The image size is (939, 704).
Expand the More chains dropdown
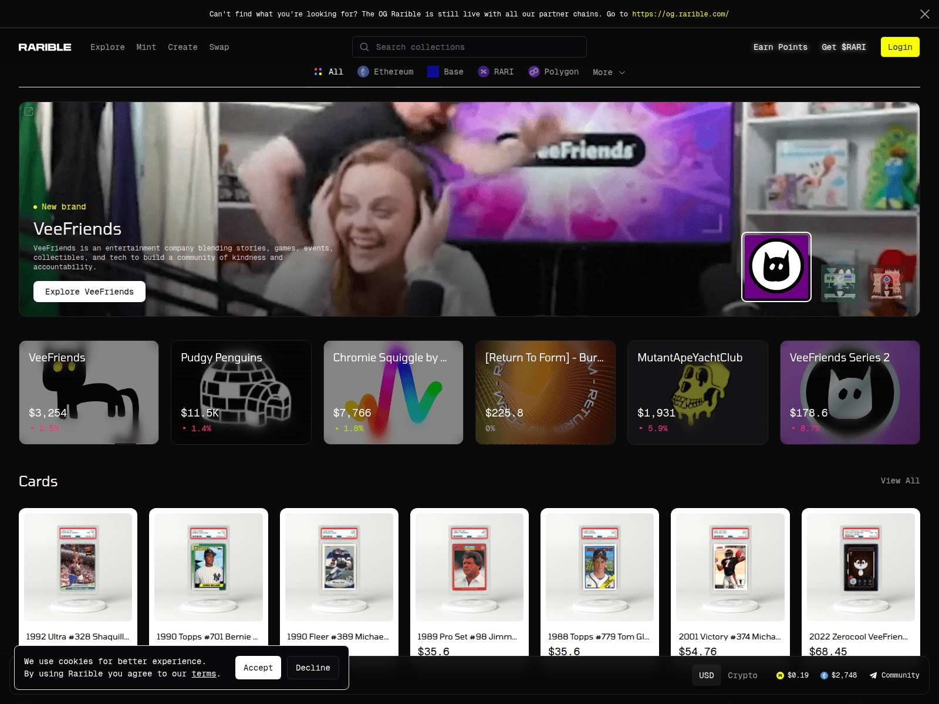608,72
